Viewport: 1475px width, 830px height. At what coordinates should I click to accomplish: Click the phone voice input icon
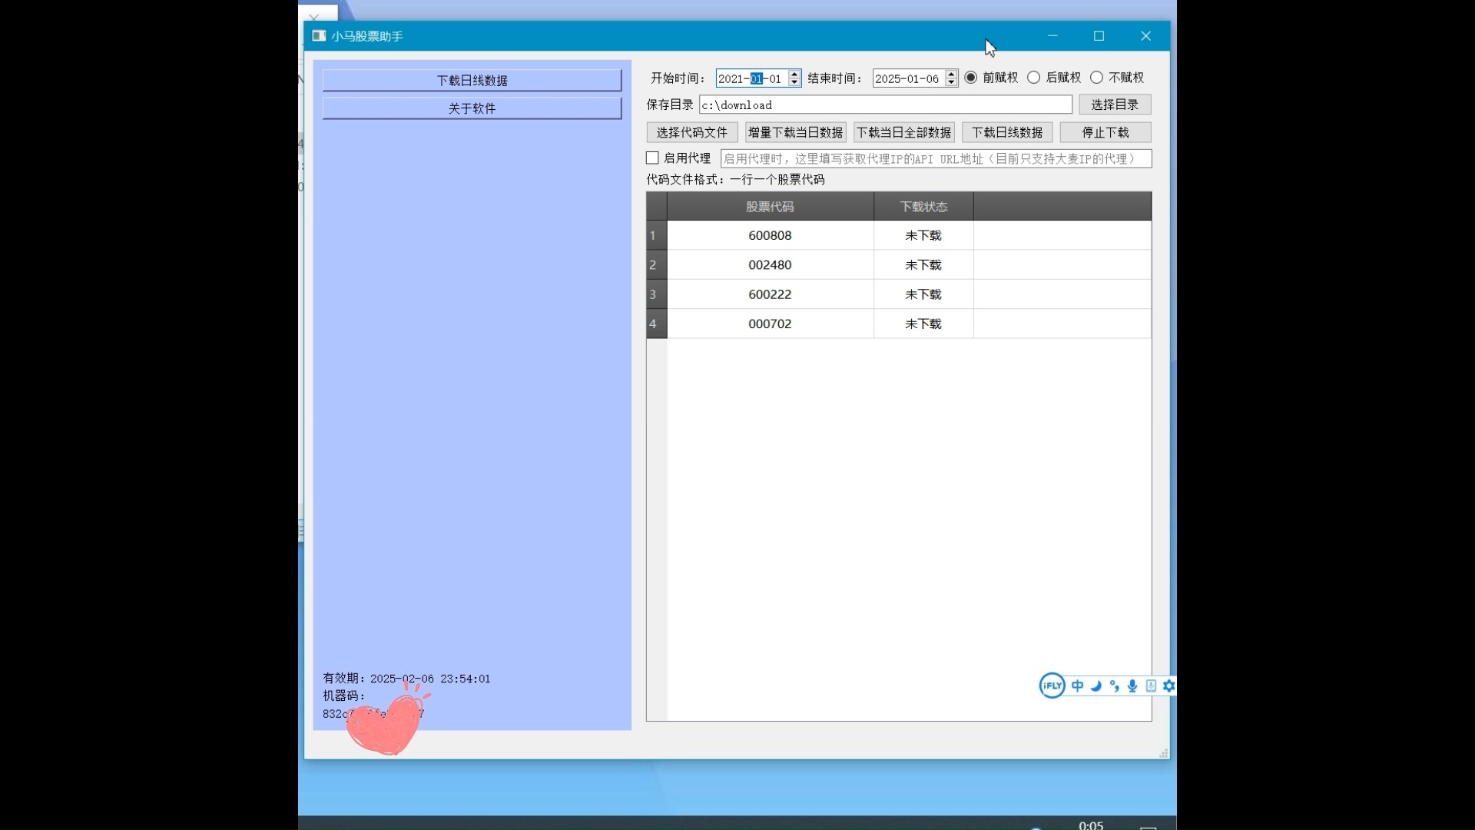(1151, 686)
